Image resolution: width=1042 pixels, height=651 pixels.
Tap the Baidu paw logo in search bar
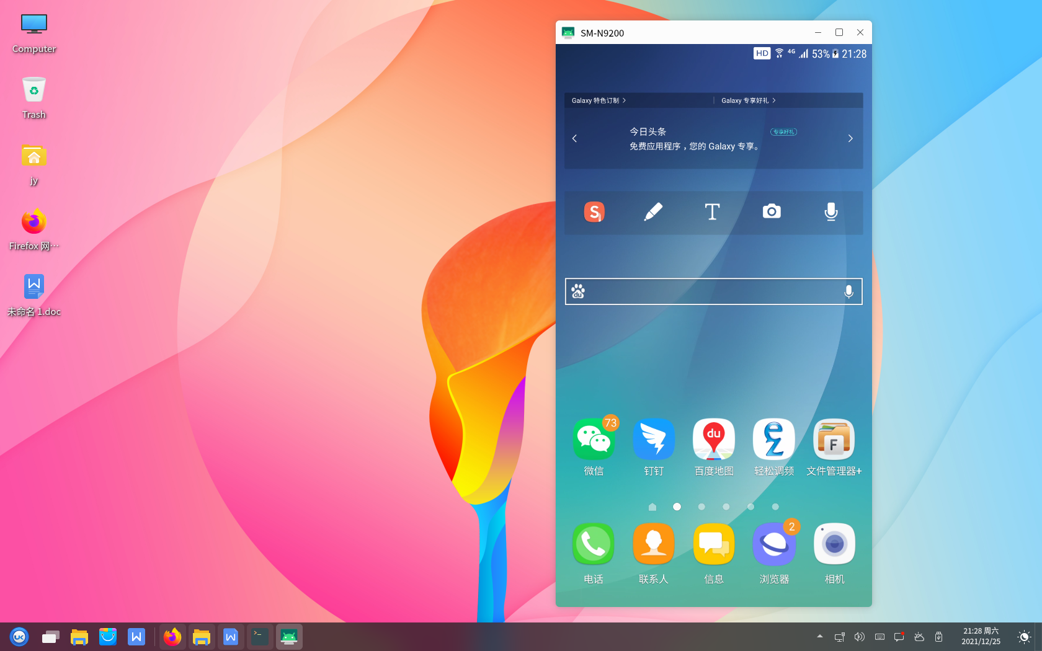[578, 291]
